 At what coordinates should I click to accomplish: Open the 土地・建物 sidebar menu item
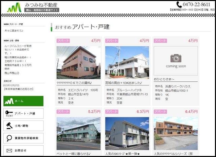23,126
